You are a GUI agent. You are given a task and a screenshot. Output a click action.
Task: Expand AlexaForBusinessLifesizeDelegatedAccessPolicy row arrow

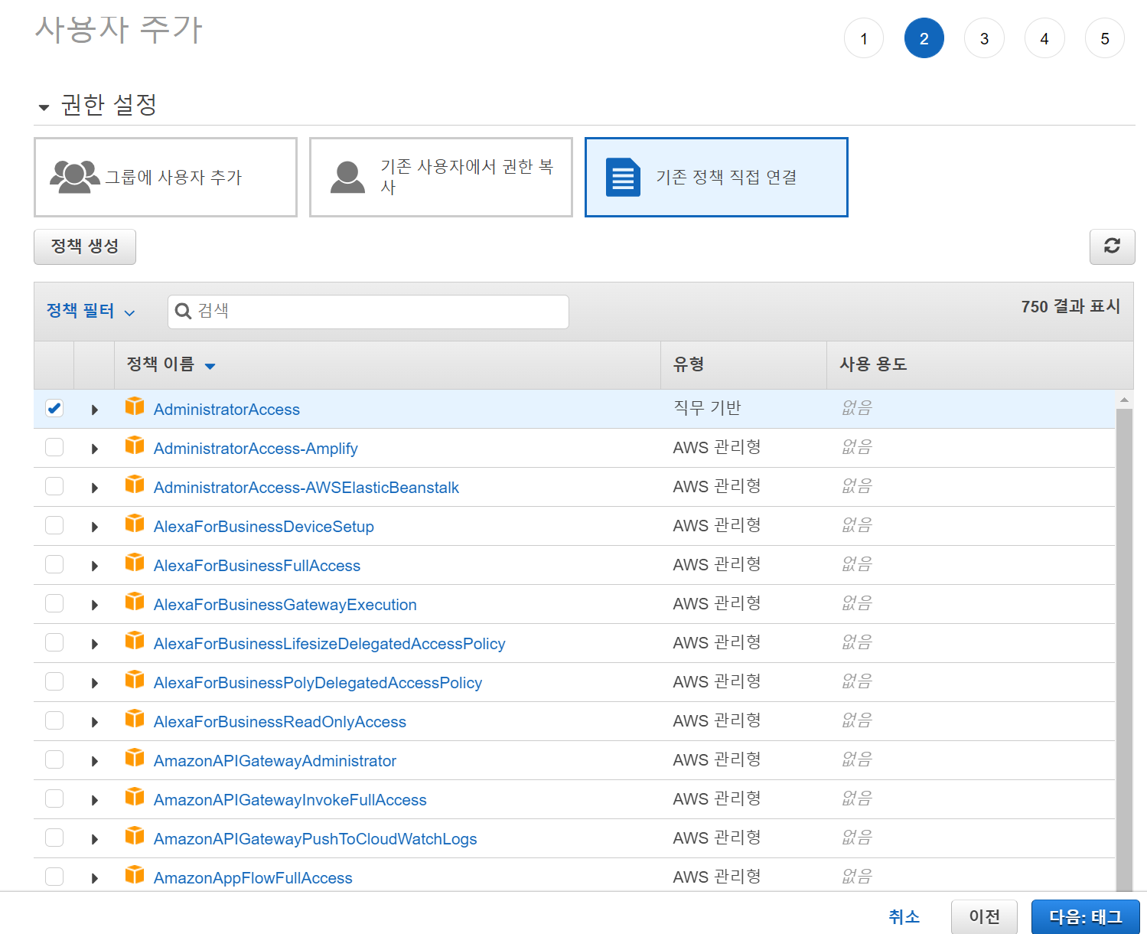point(95,644)
